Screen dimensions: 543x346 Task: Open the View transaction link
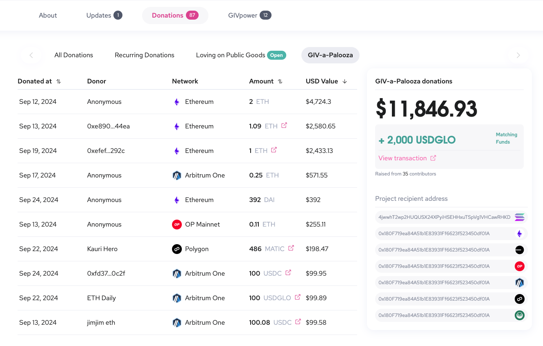pyautogui.click(x=407, y=158)
